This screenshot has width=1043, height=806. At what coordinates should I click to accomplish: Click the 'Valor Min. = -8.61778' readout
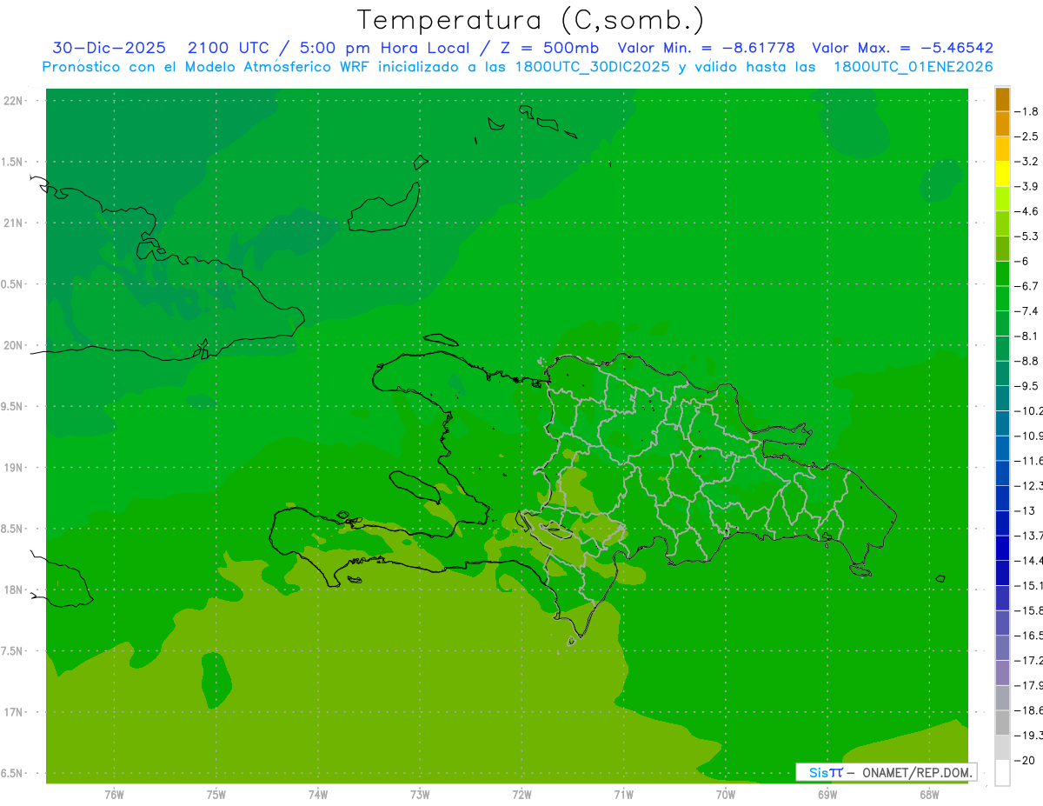pyautogui.click(x=706, y=48)
